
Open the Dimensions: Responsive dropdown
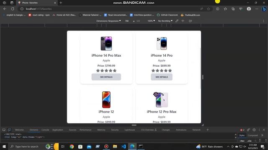108,21
